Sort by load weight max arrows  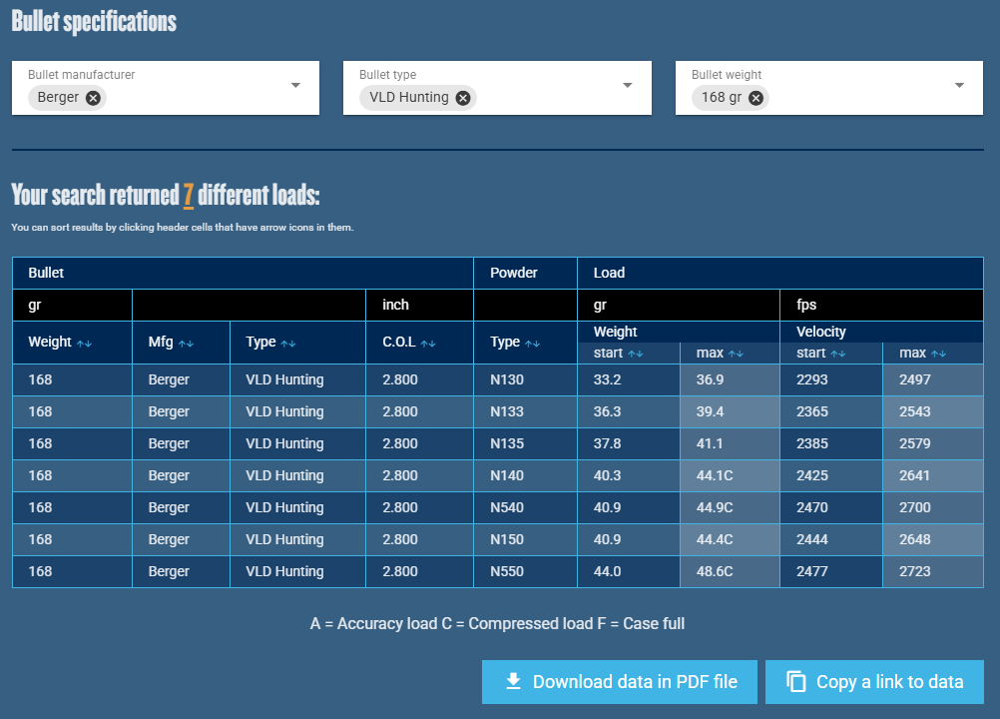[736, 354]
